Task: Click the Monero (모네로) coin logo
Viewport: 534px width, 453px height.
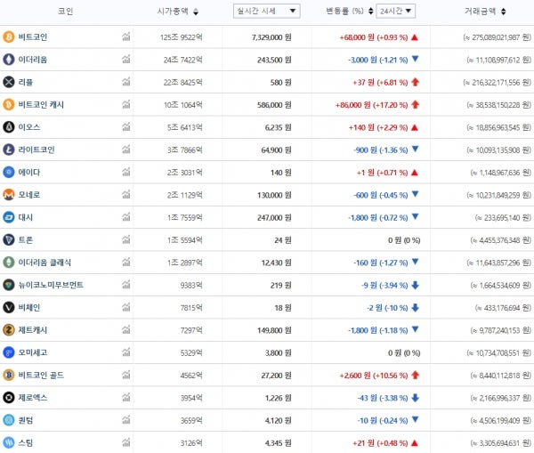Action: point(9,195)
